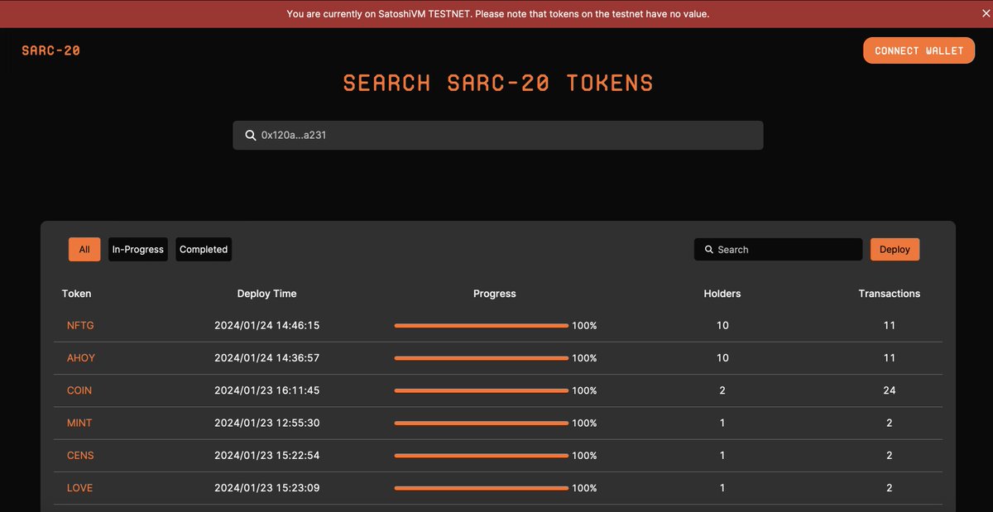This screenshot has width=993, height=512.
Task: Click the Transactions column header
Action: (x=890, y=294)
